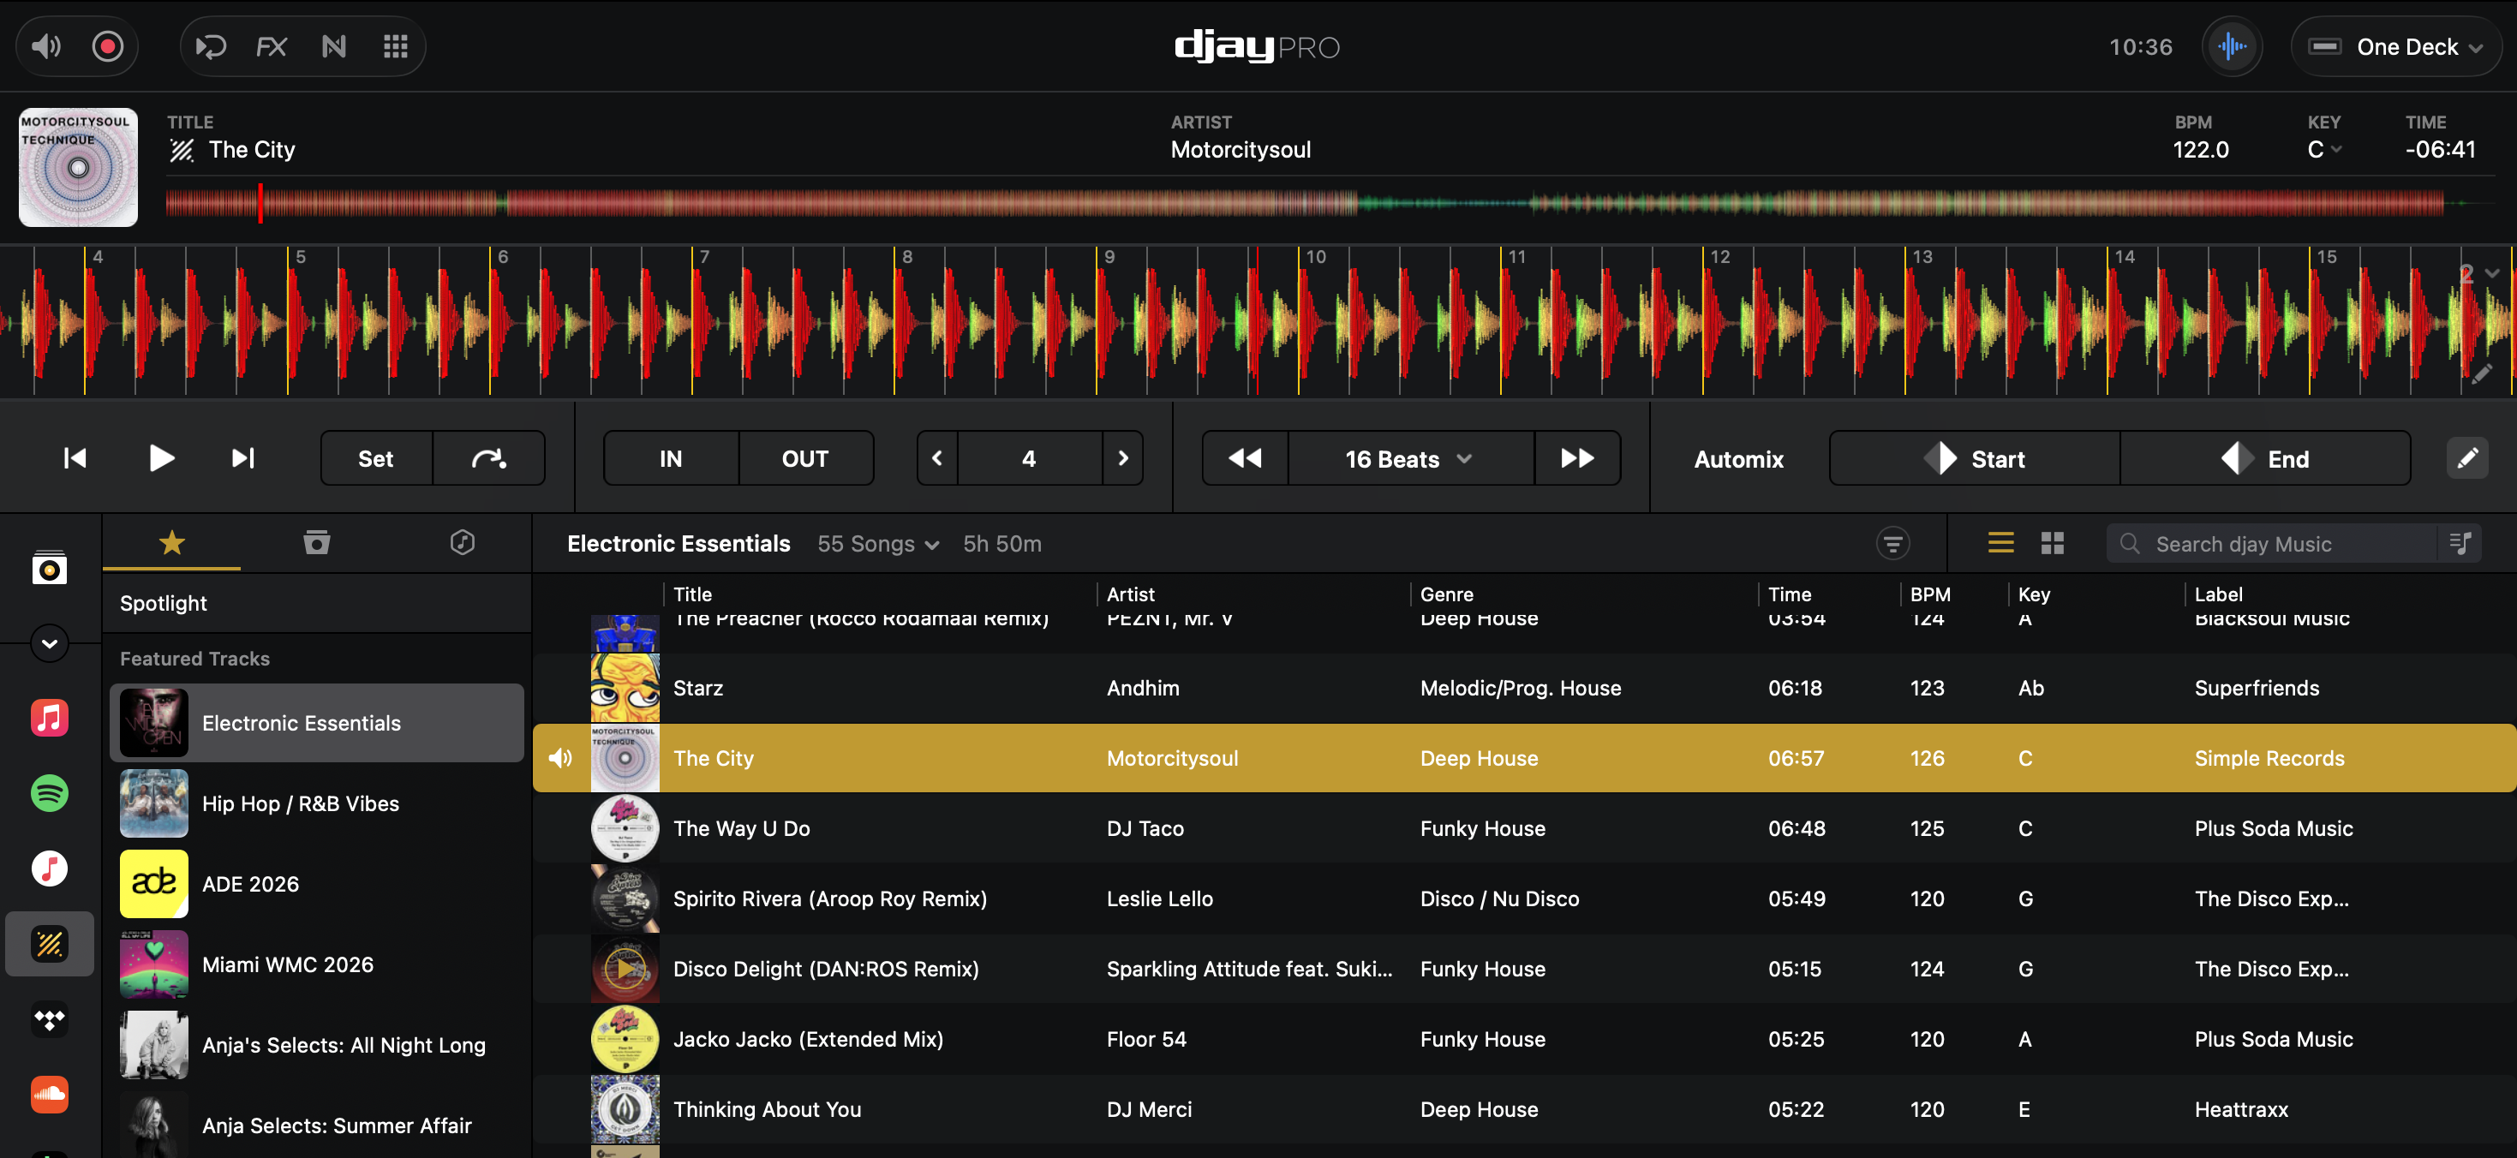Switch to grid view
The width and height of the screenshot is (2517, 1158).
pos(2053,542)
